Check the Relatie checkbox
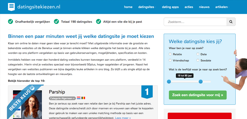The width and height of the screenshot is (247, 119). 170,54
